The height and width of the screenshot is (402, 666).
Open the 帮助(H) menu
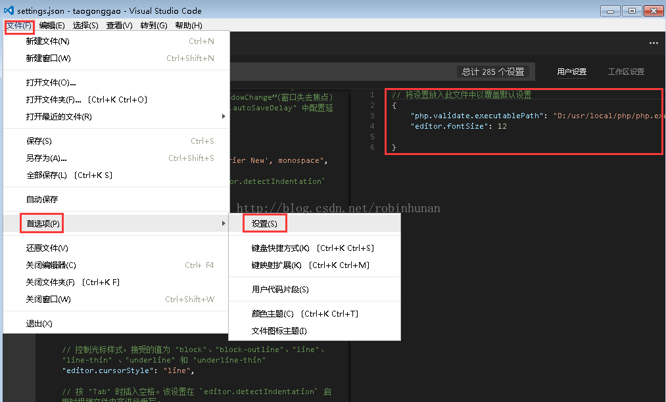(189, 26)
